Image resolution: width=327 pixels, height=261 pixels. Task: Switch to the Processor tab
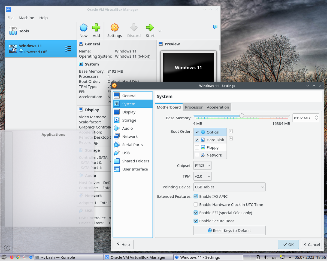194,107
